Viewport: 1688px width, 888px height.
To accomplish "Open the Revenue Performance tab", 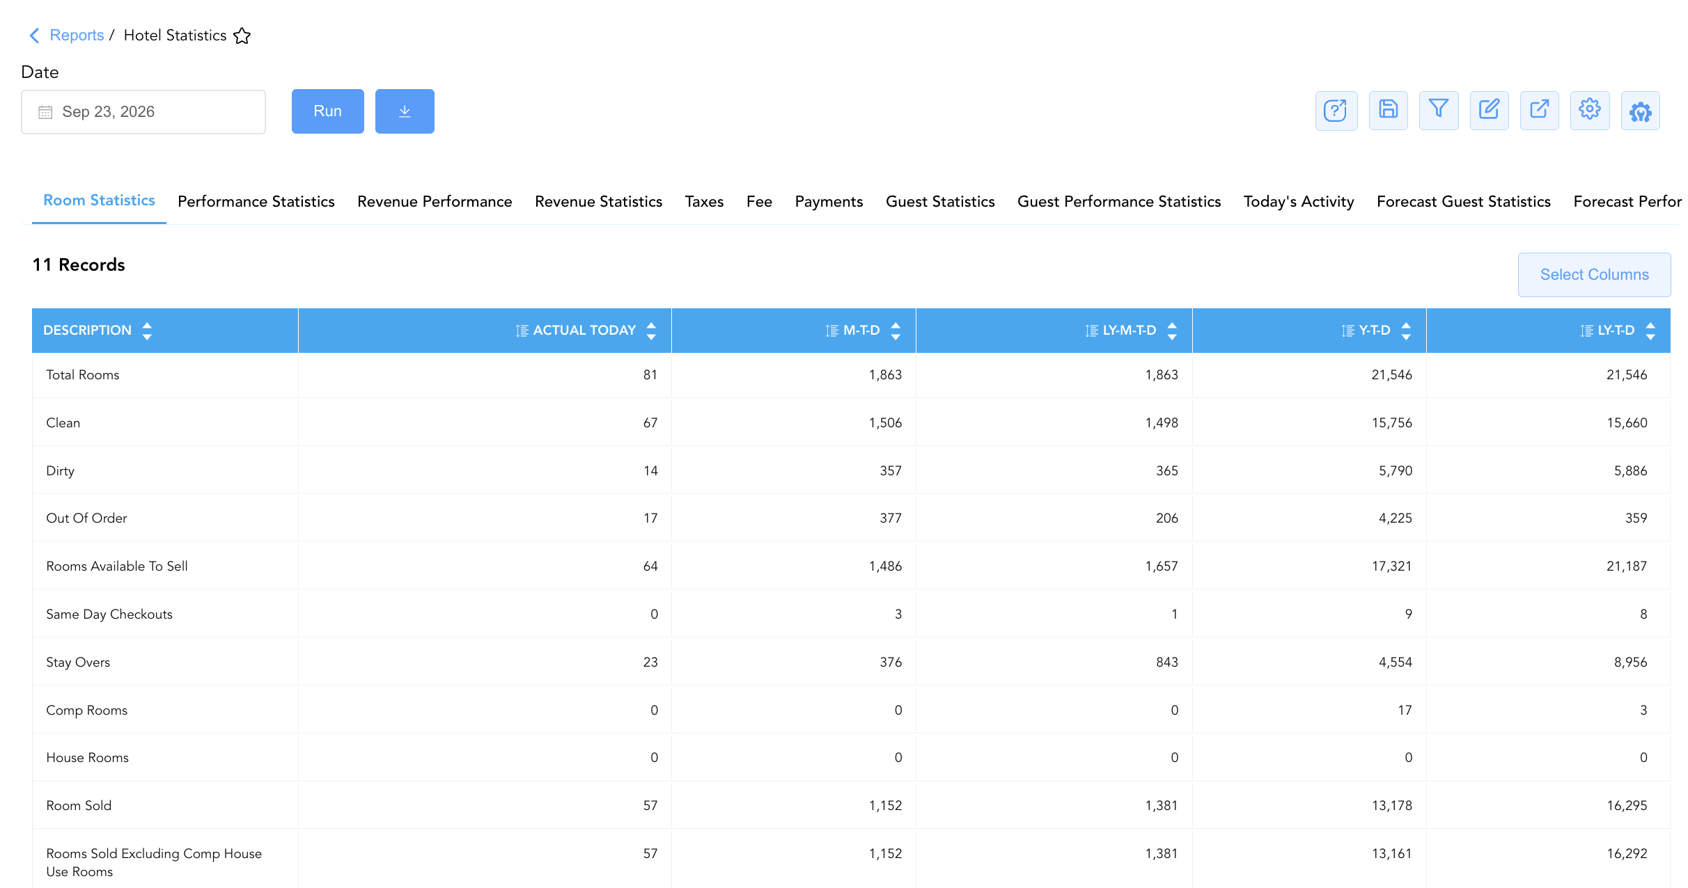I will (x=435, y=202).
